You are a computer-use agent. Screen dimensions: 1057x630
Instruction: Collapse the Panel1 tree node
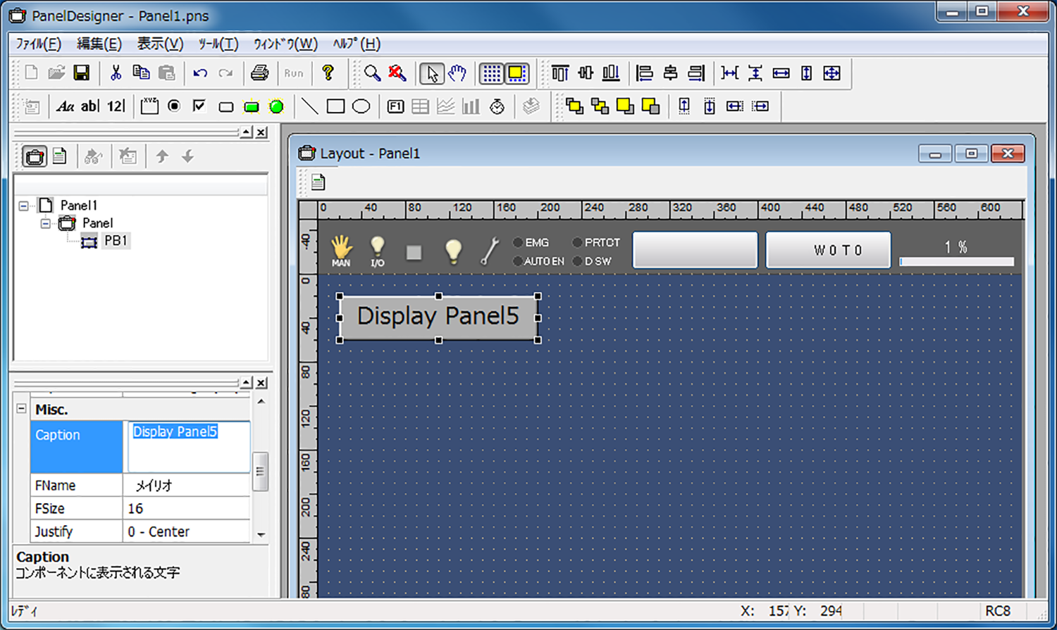24,206
